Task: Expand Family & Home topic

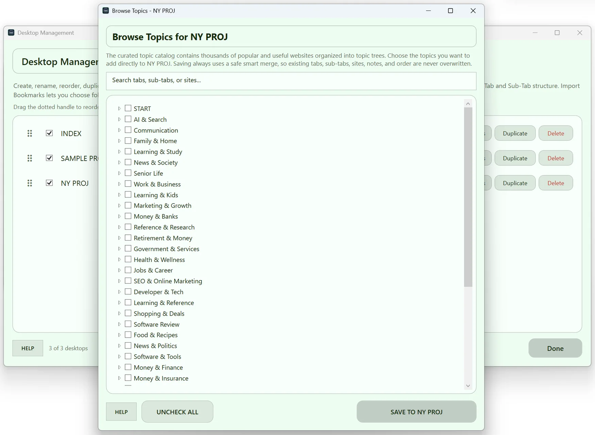Action: [119, 141]
